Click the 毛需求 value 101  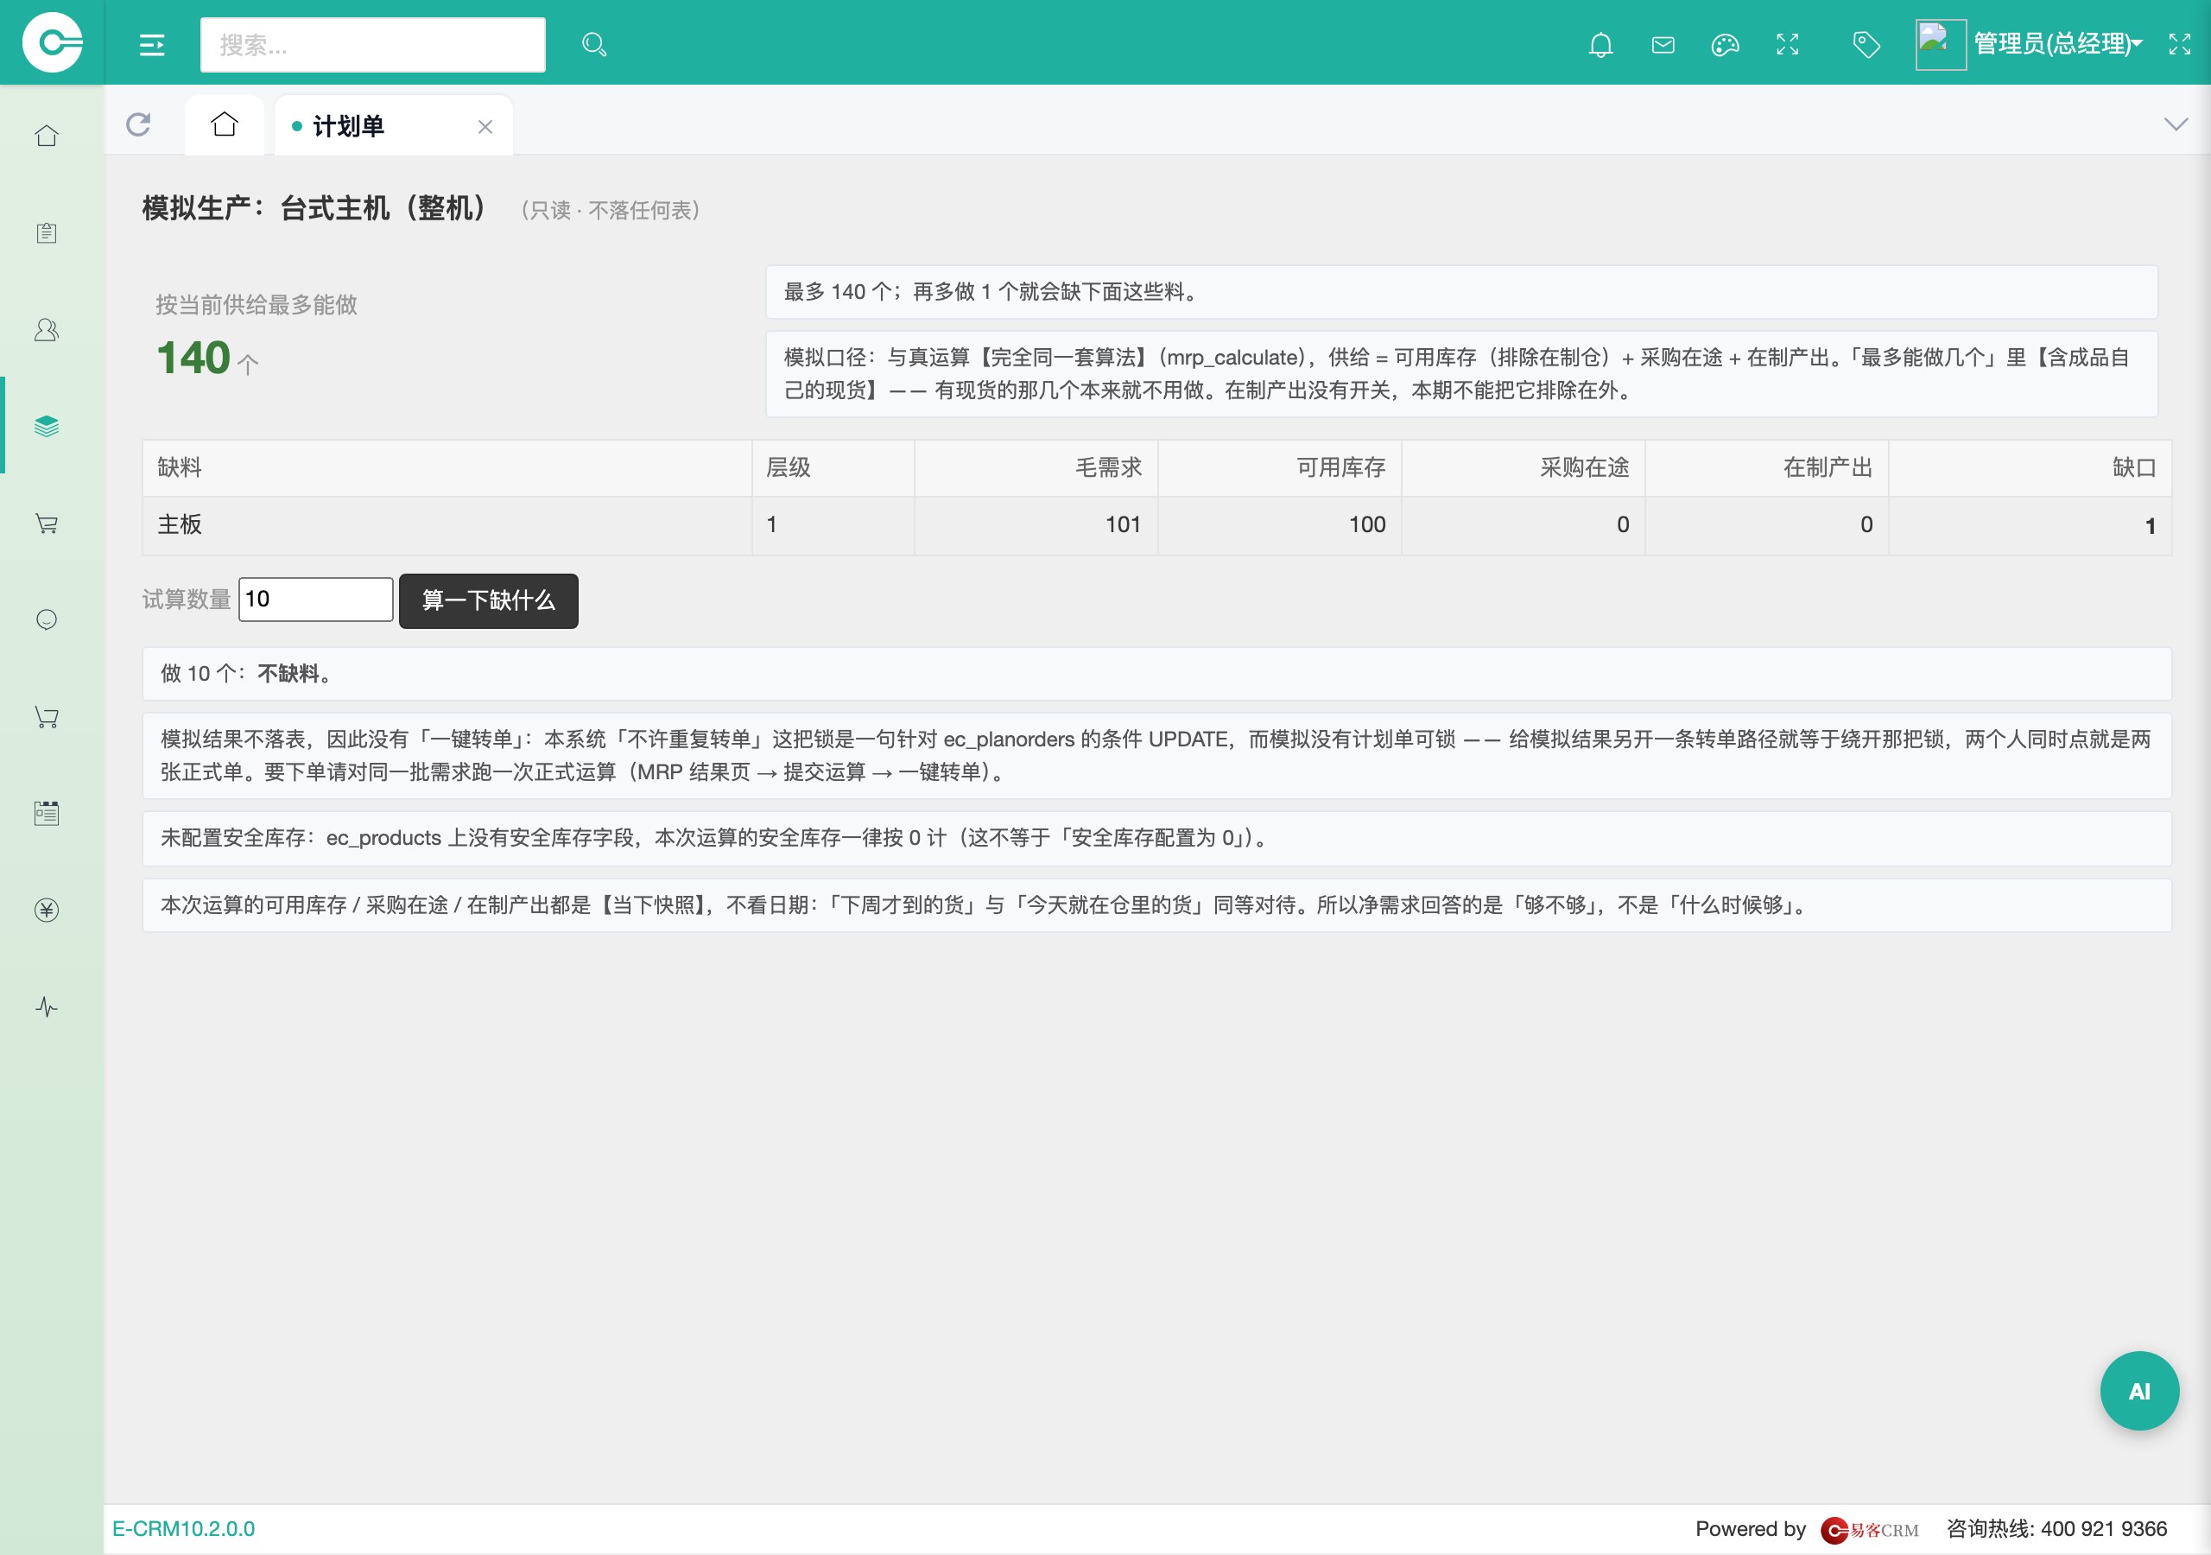1123,525
